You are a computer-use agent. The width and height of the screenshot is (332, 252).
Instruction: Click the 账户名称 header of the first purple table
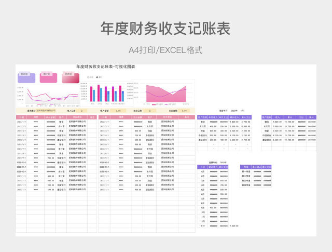pos(202,117)
